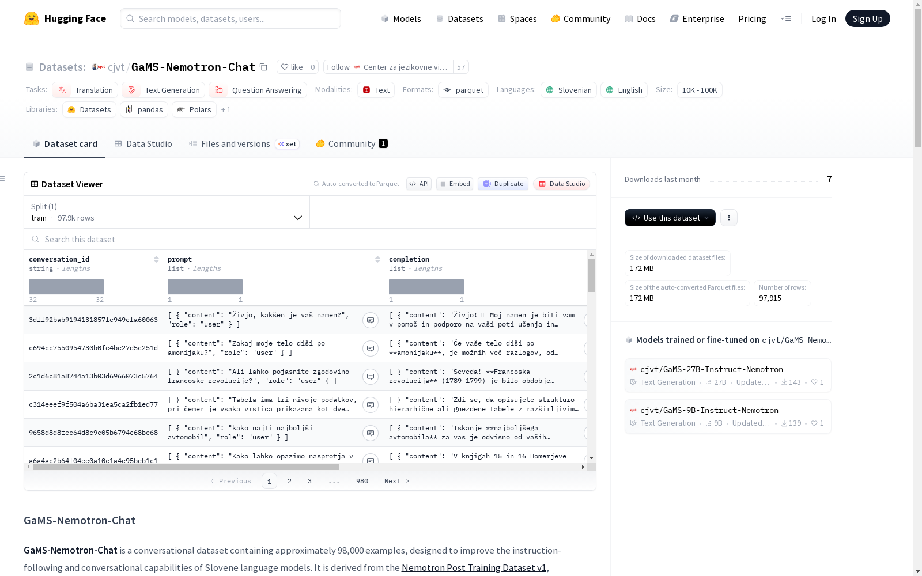Switch to the Dataset card tab
The height and width of the screenshot is (576, 922).
pos(65,144)
